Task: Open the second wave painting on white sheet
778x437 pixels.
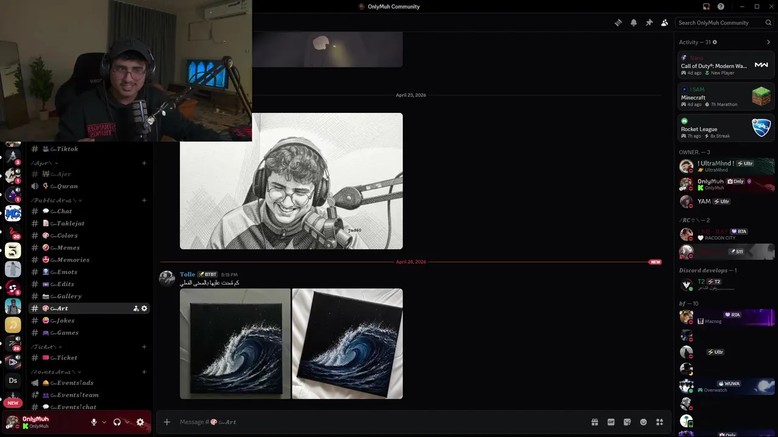Action: click(x=348, y=344)
